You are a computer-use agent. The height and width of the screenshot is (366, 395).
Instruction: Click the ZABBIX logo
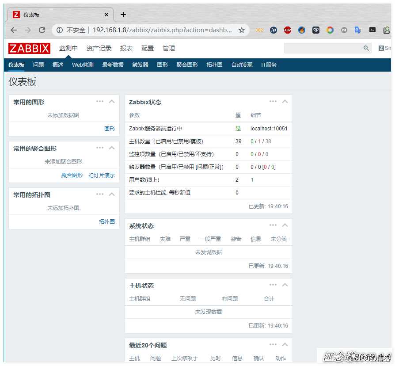coord(29,48)
